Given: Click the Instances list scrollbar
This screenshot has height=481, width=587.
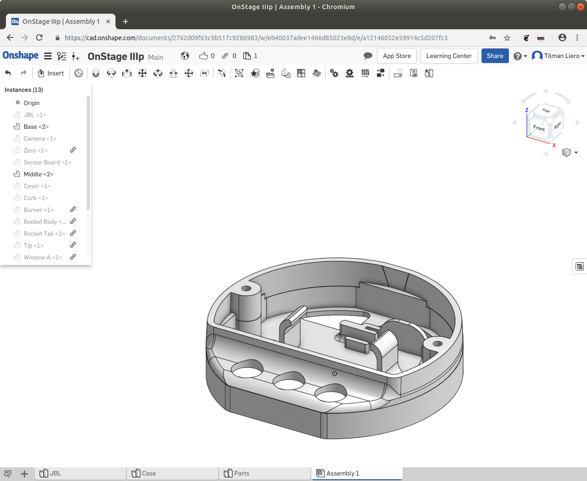Looking at the screenshot, I should pos(88,153).
